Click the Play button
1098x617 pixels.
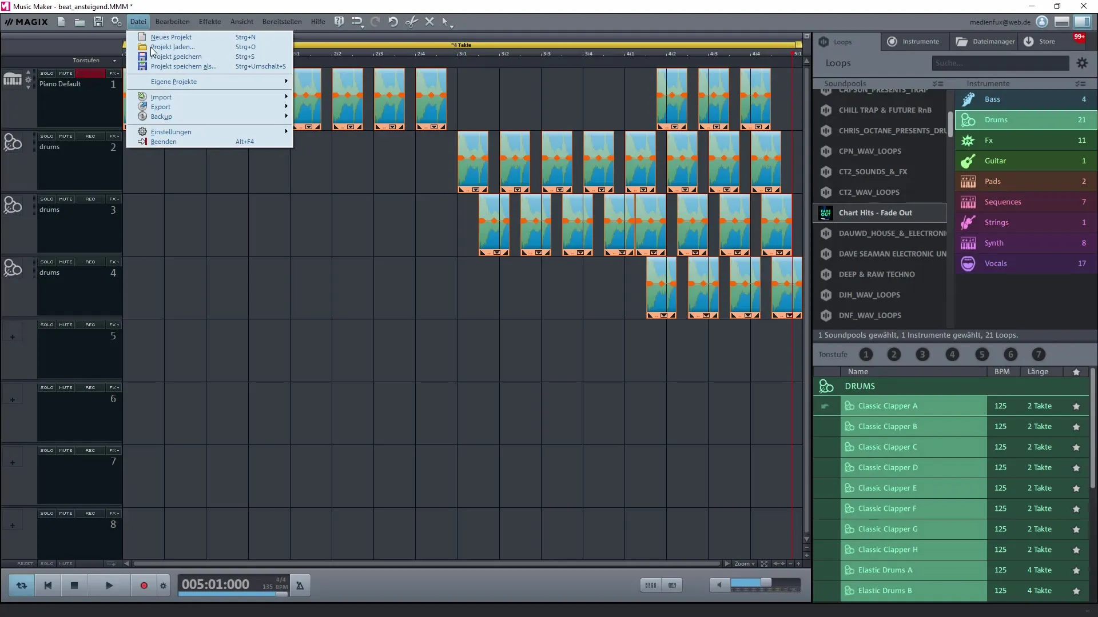109,586
